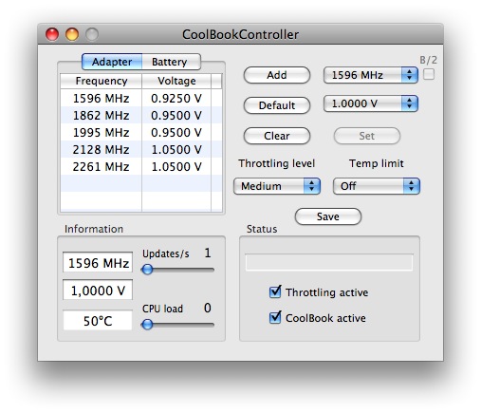Click the Voltage column header
The width and height of the screenshot is (481, 413).
(176, 81)
